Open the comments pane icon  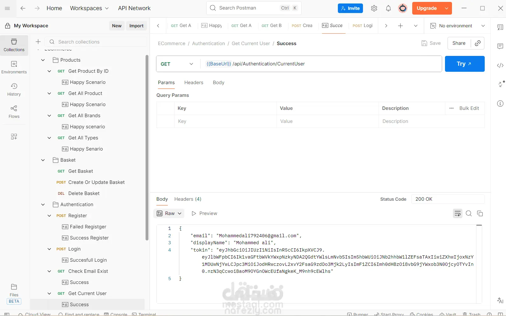[500, 47]
